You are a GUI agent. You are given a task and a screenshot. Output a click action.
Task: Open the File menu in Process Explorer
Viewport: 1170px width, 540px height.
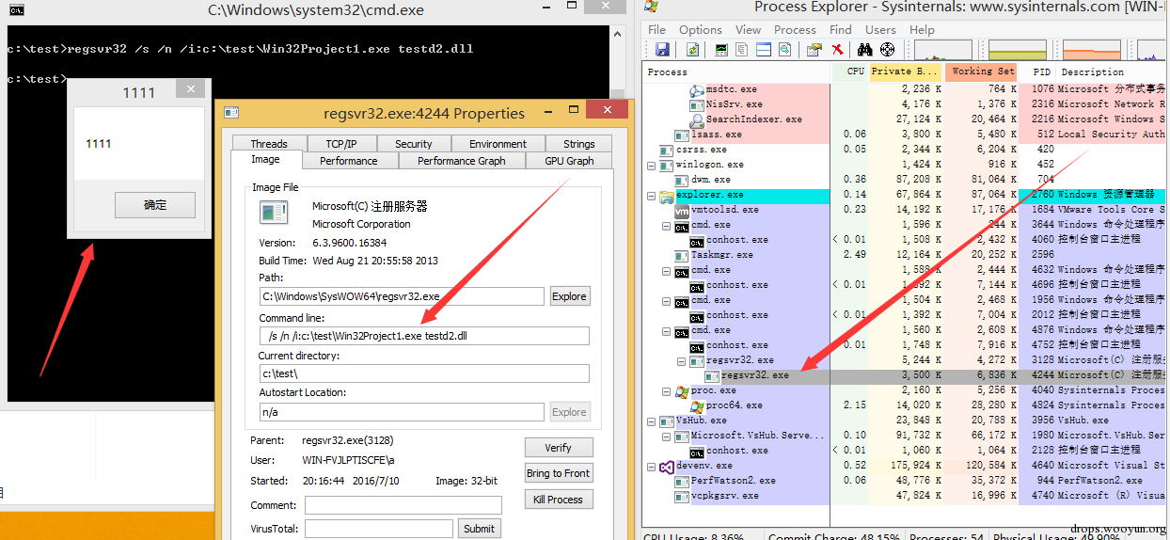(x=656, y=29)
